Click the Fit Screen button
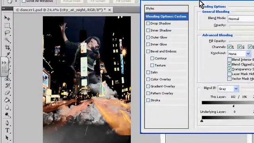Image resolution: width=254 pixels, height=143 pixels. click(98, 1)
